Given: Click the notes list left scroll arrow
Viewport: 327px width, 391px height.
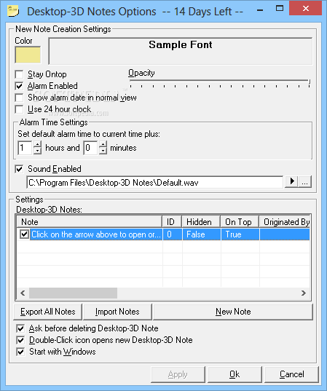Looking at the screenshot, I should [23, 293].
